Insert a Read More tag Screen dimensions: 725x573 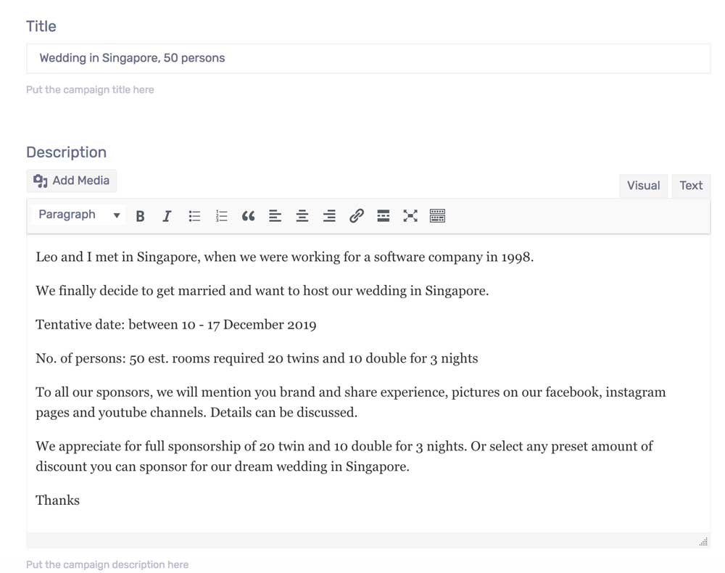click(x=384, y=216)
